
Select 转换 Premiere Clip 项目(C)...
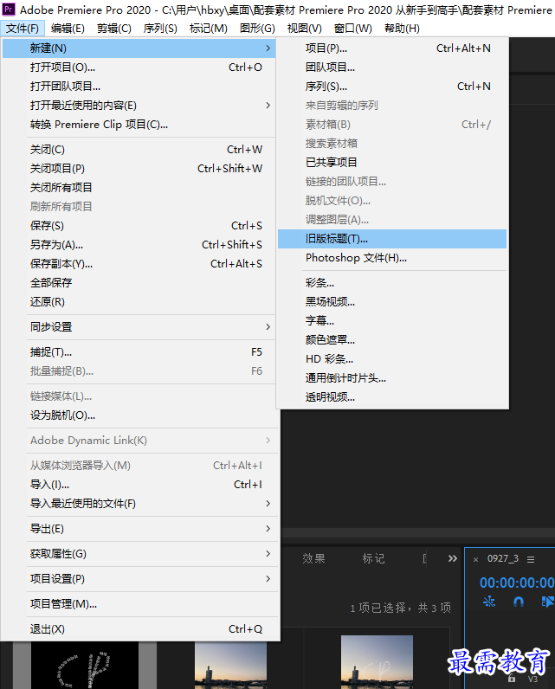coord(139,125)
